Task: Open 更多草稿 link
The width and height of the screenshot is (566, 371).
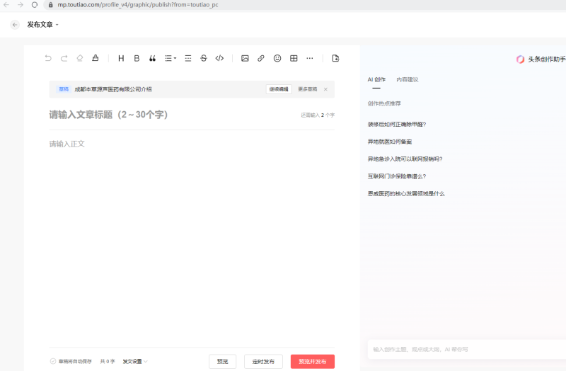Action: (308, 89)
